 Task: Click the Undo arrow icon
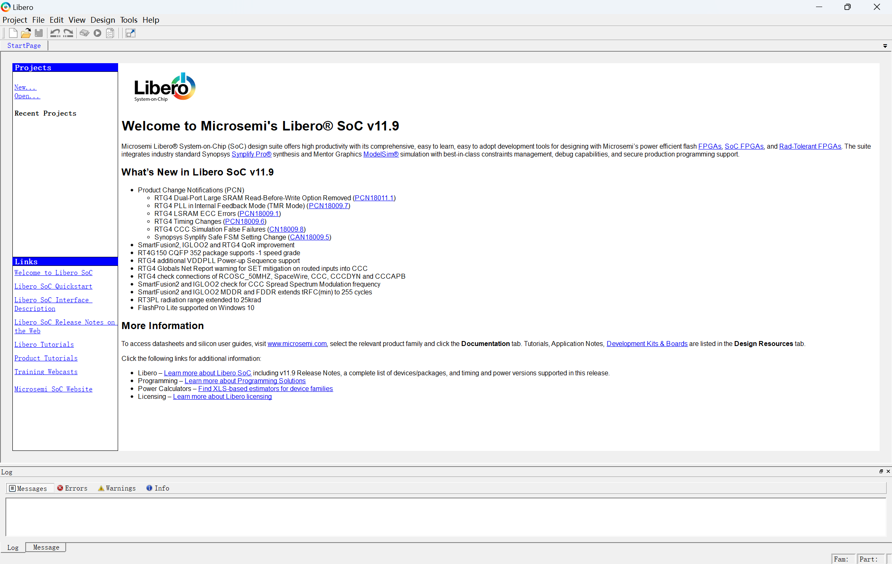[55, 33]
